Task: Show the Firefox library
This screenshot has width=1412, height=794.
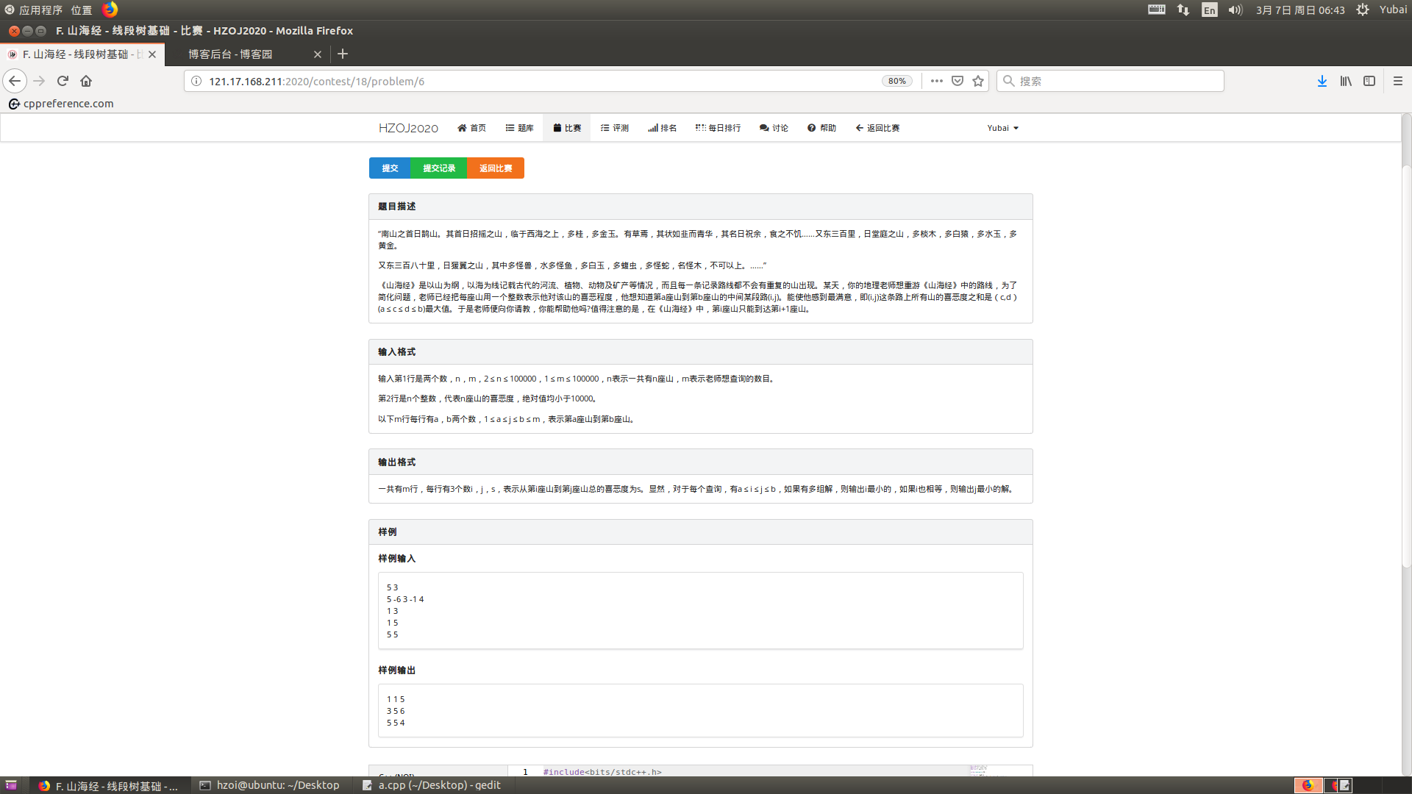Action: (1345, 81)
